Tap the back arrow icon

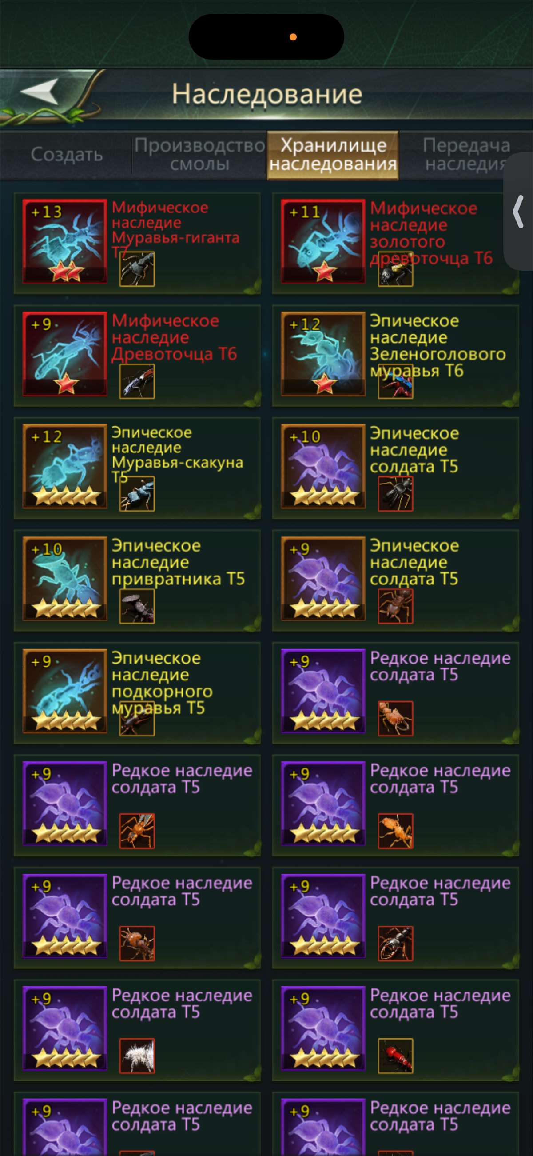point(40,92)
